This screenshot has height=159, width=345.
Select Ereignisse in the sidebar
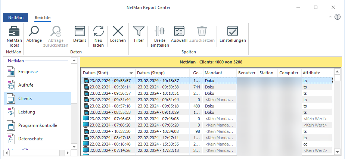37,72
